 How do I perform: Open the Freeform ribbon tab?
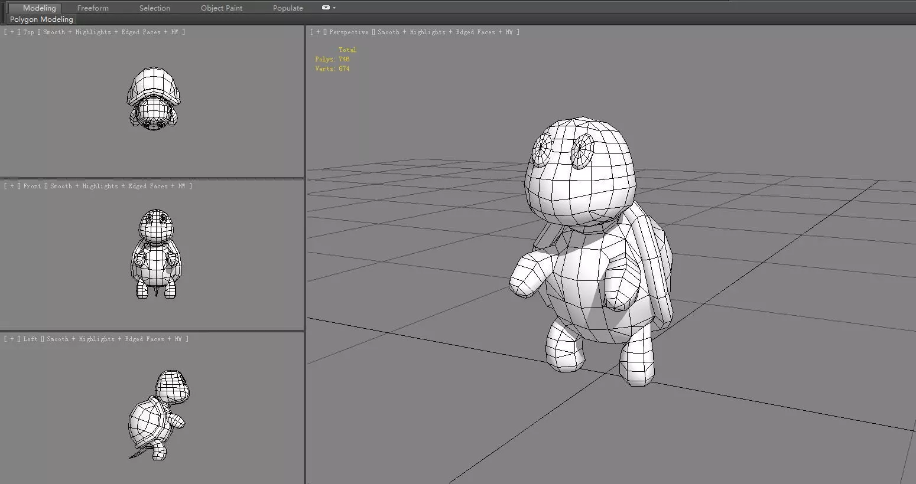[x=93, y=8]
